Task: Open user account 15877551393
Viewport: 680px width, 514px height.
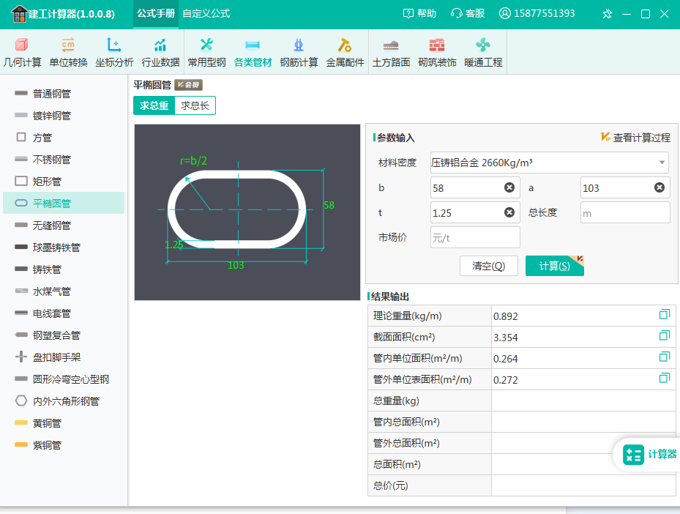Action: click(x=537, y=13)
